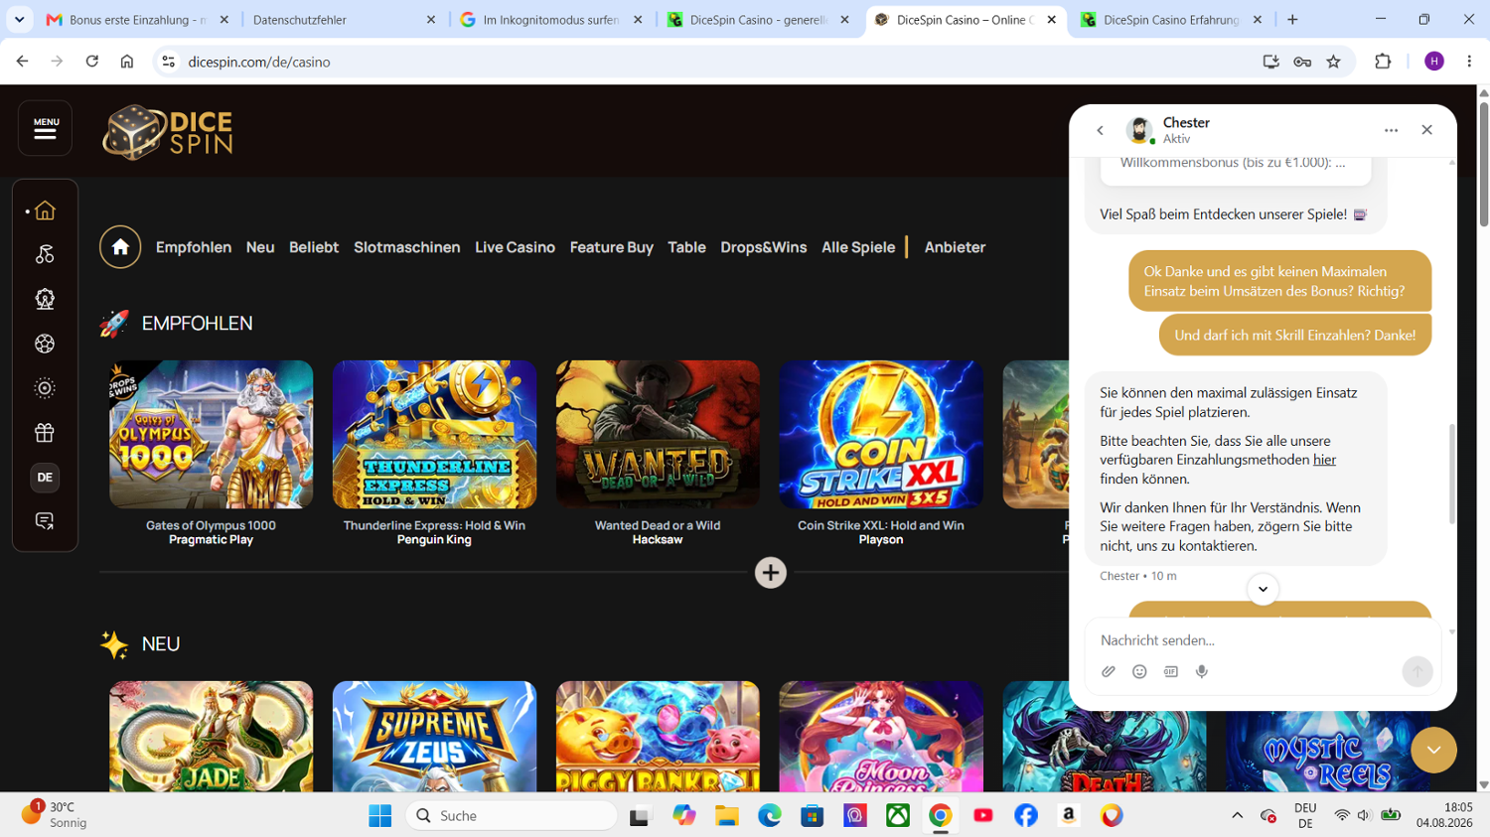The height and width of the screenshot is (837, 1490).
Task: Select the Alle Spiele category tab
Action: [x=858, y=247]
